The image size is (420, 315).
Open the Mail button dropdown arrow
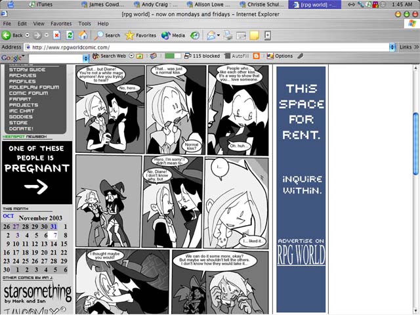click(219, 35)
